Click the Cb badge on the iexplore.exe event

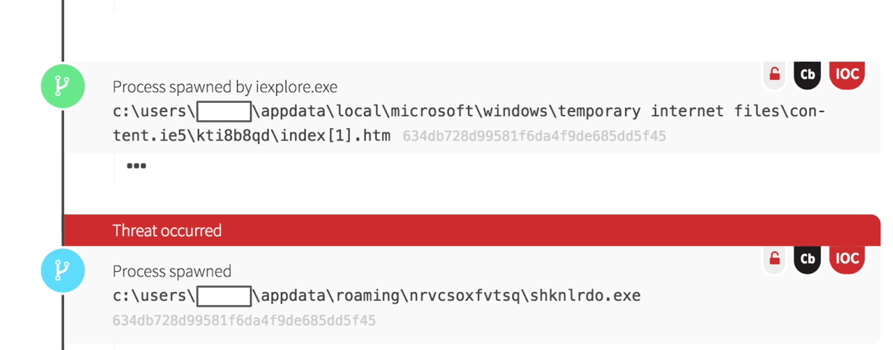click(807, 74)
